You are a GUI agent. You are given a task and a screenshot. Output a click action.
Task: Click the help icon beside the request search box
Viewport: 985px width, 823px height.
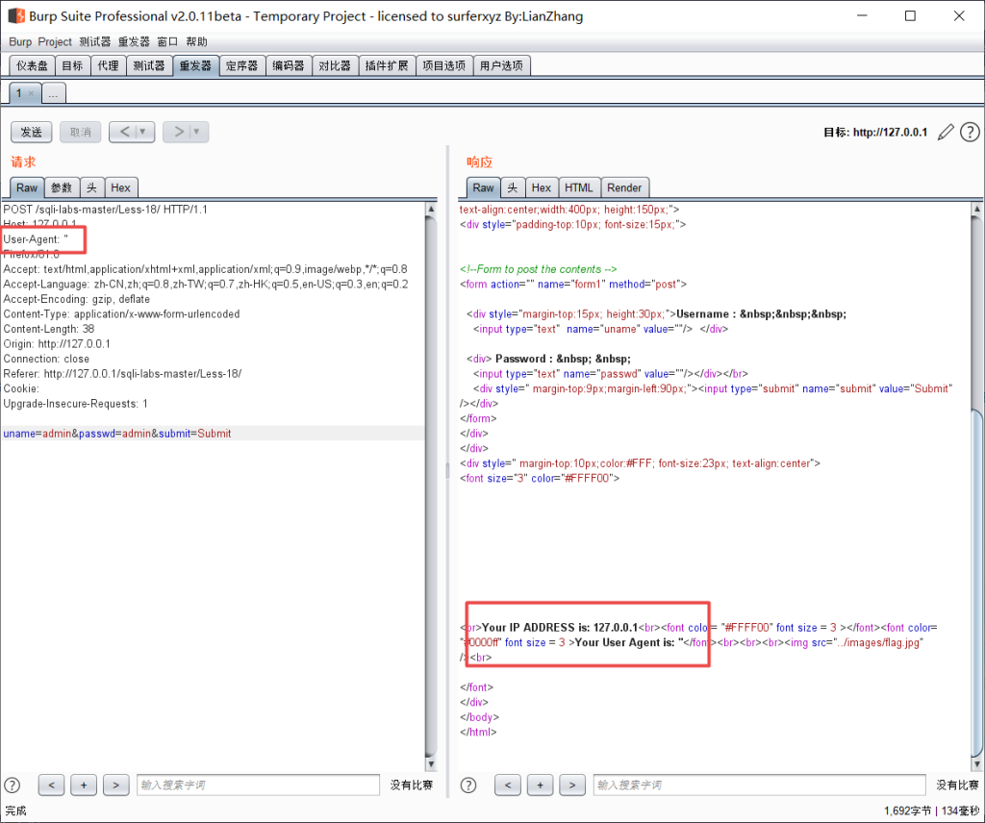click(13, 785)
